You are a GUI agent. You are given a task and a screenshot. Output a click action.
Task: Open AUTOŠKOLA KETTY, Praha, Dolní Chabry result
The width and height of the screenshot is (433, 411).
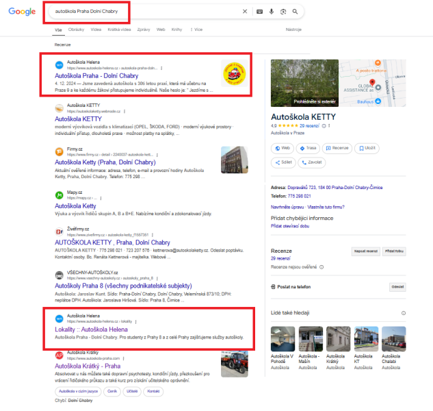[x=112, y=242]
